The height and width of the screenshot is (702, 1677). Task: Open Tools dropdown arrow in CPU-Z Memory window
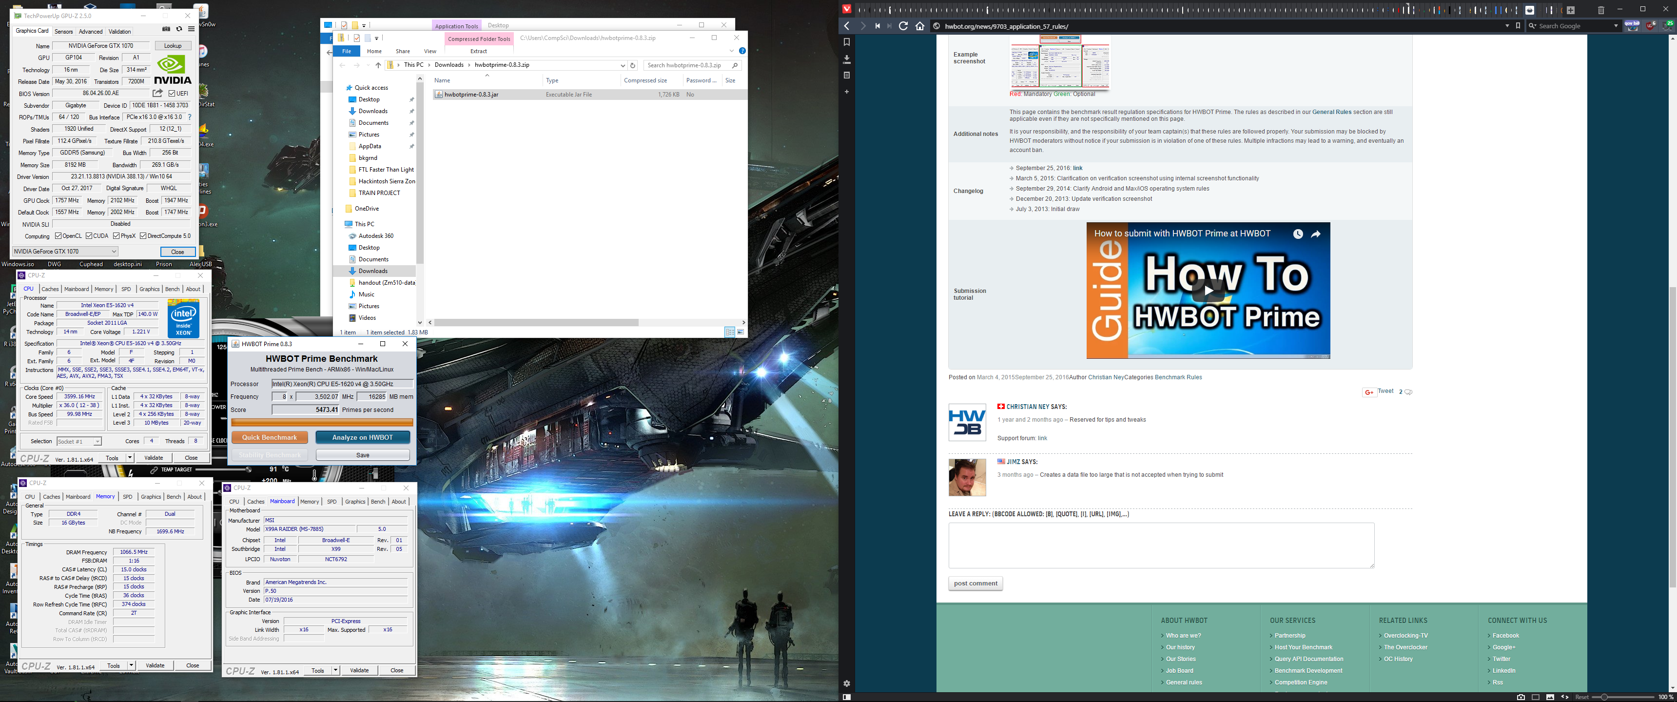click(x=131, y=665)
